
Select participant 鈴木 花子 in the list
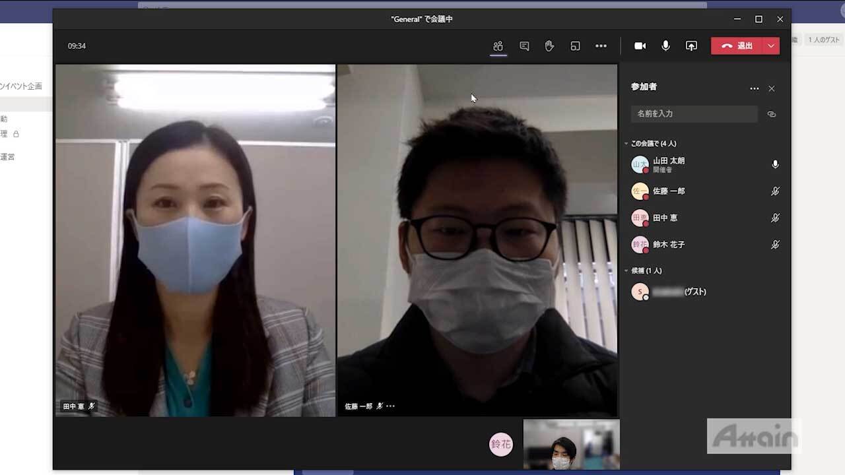coord(669,245)
